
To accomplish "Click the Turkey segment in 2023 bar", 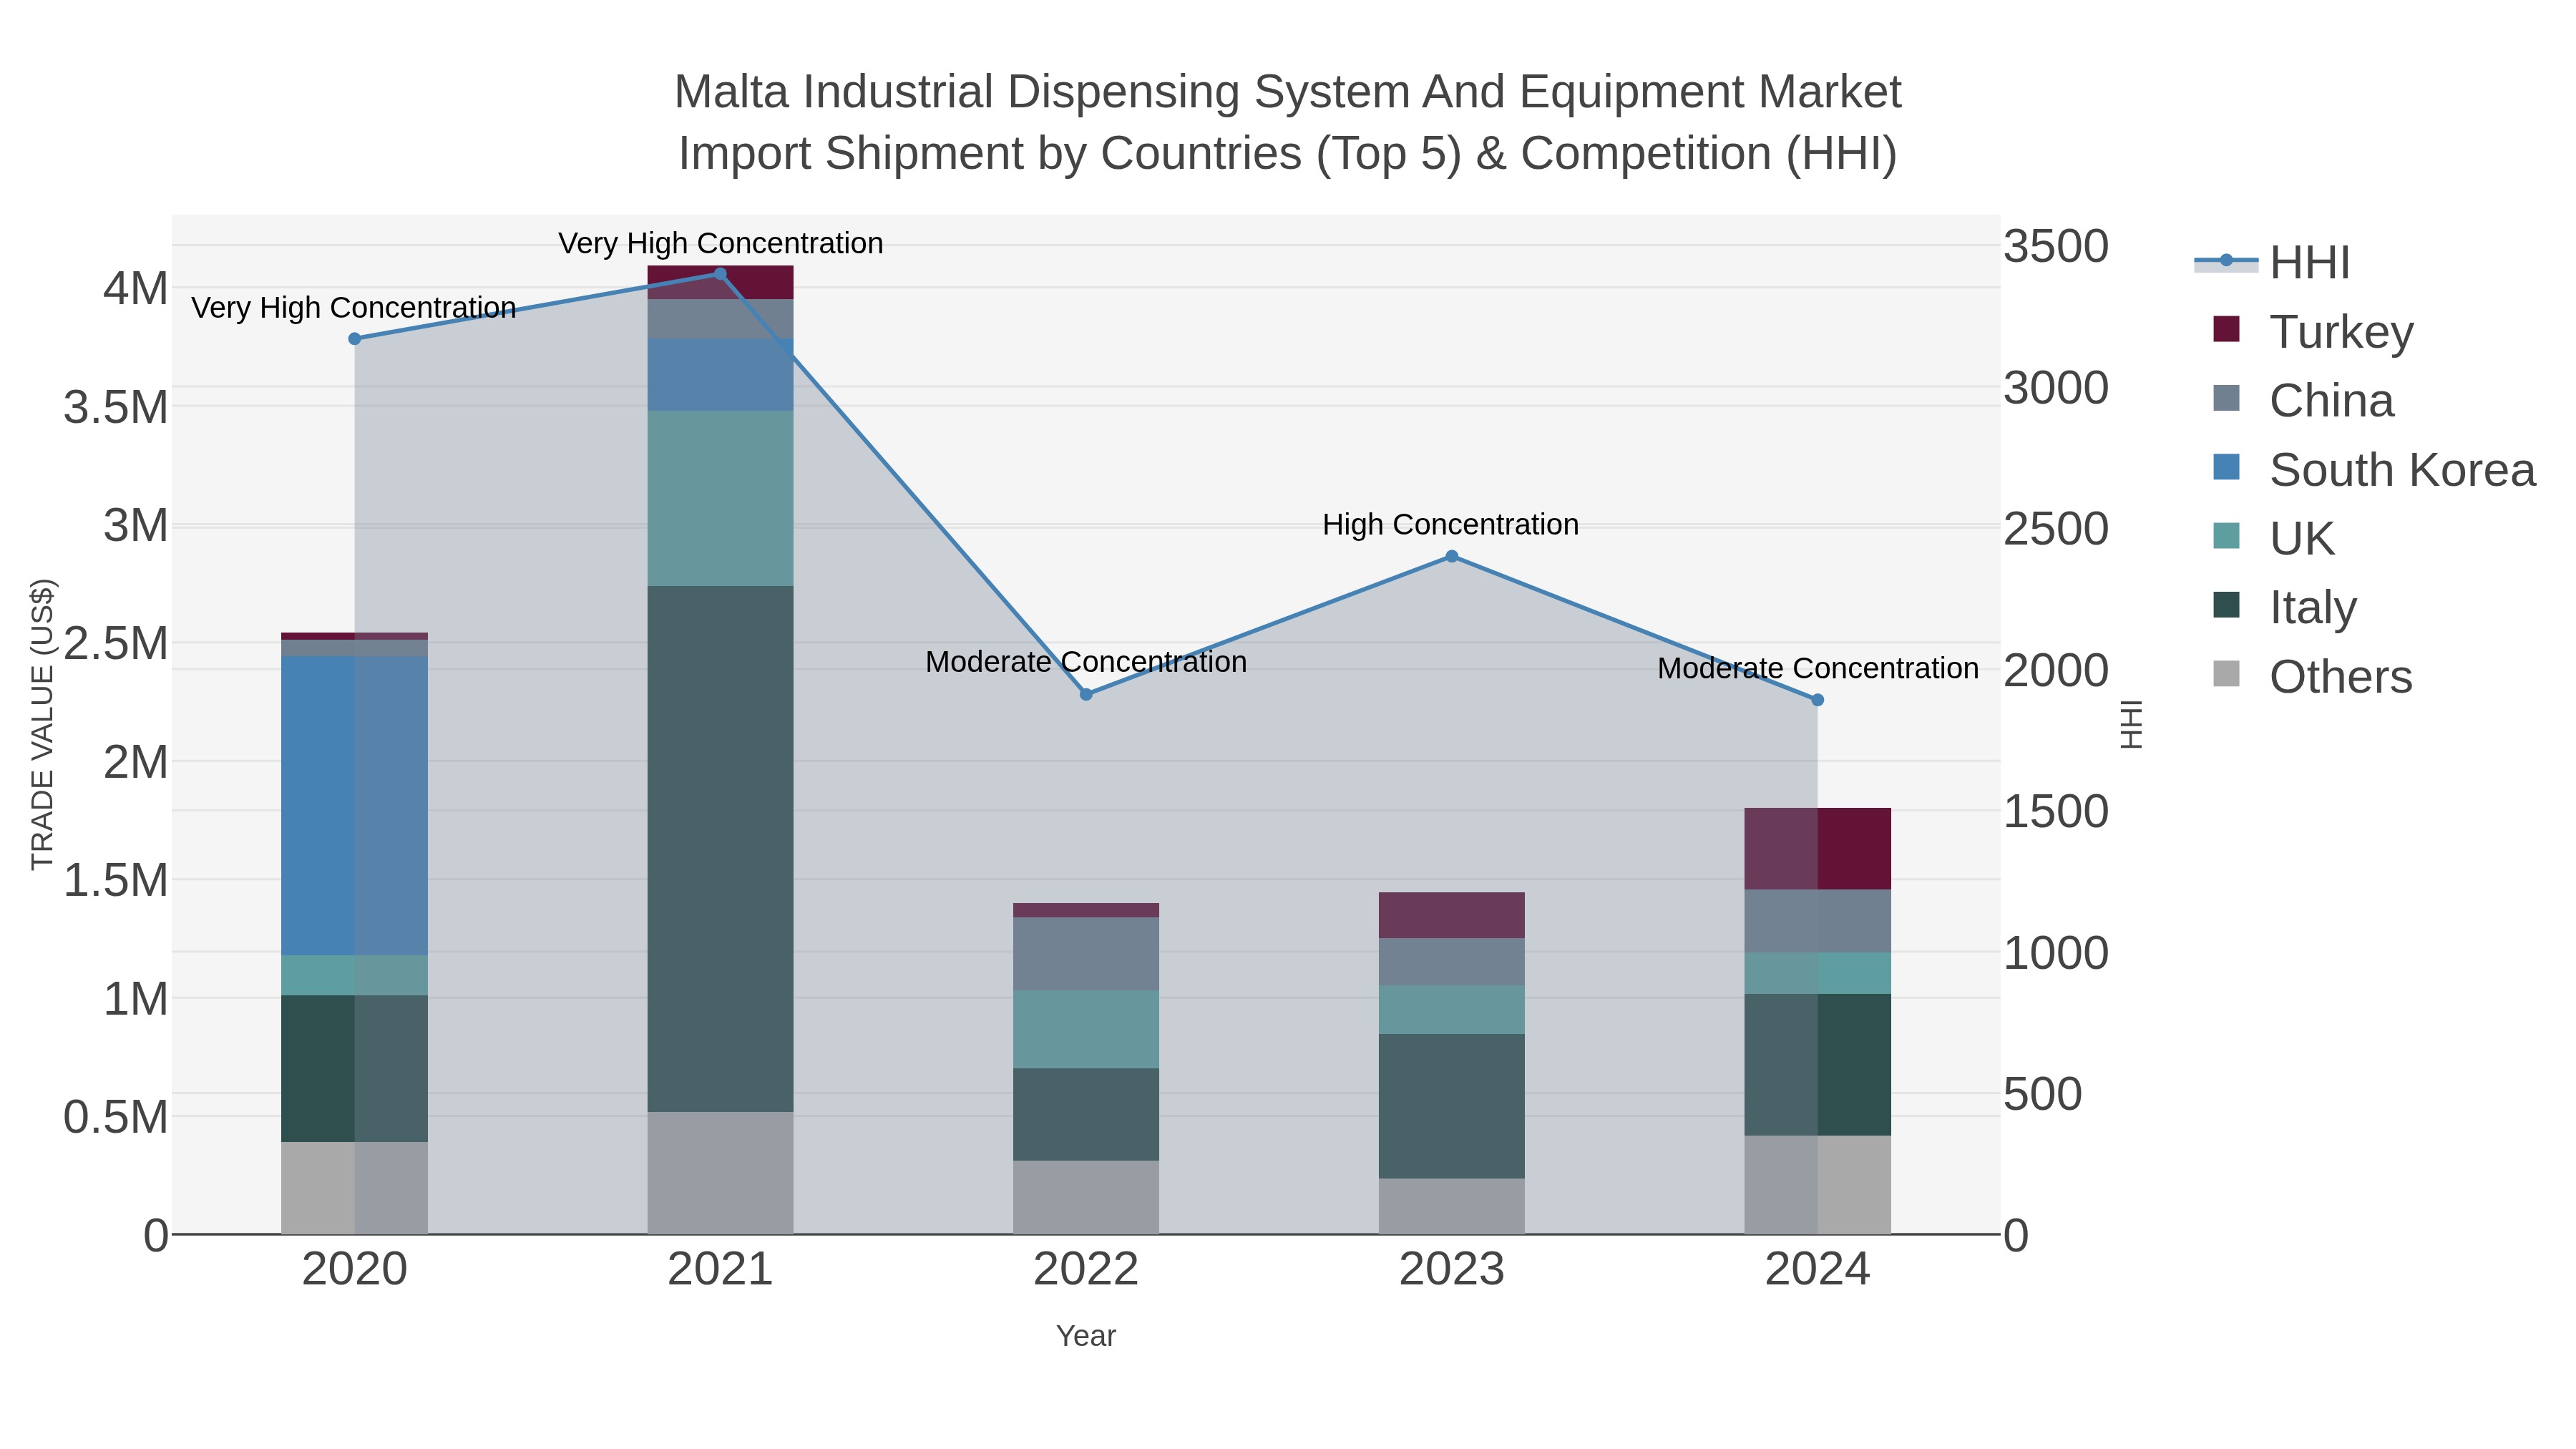I will [1452, 915].
